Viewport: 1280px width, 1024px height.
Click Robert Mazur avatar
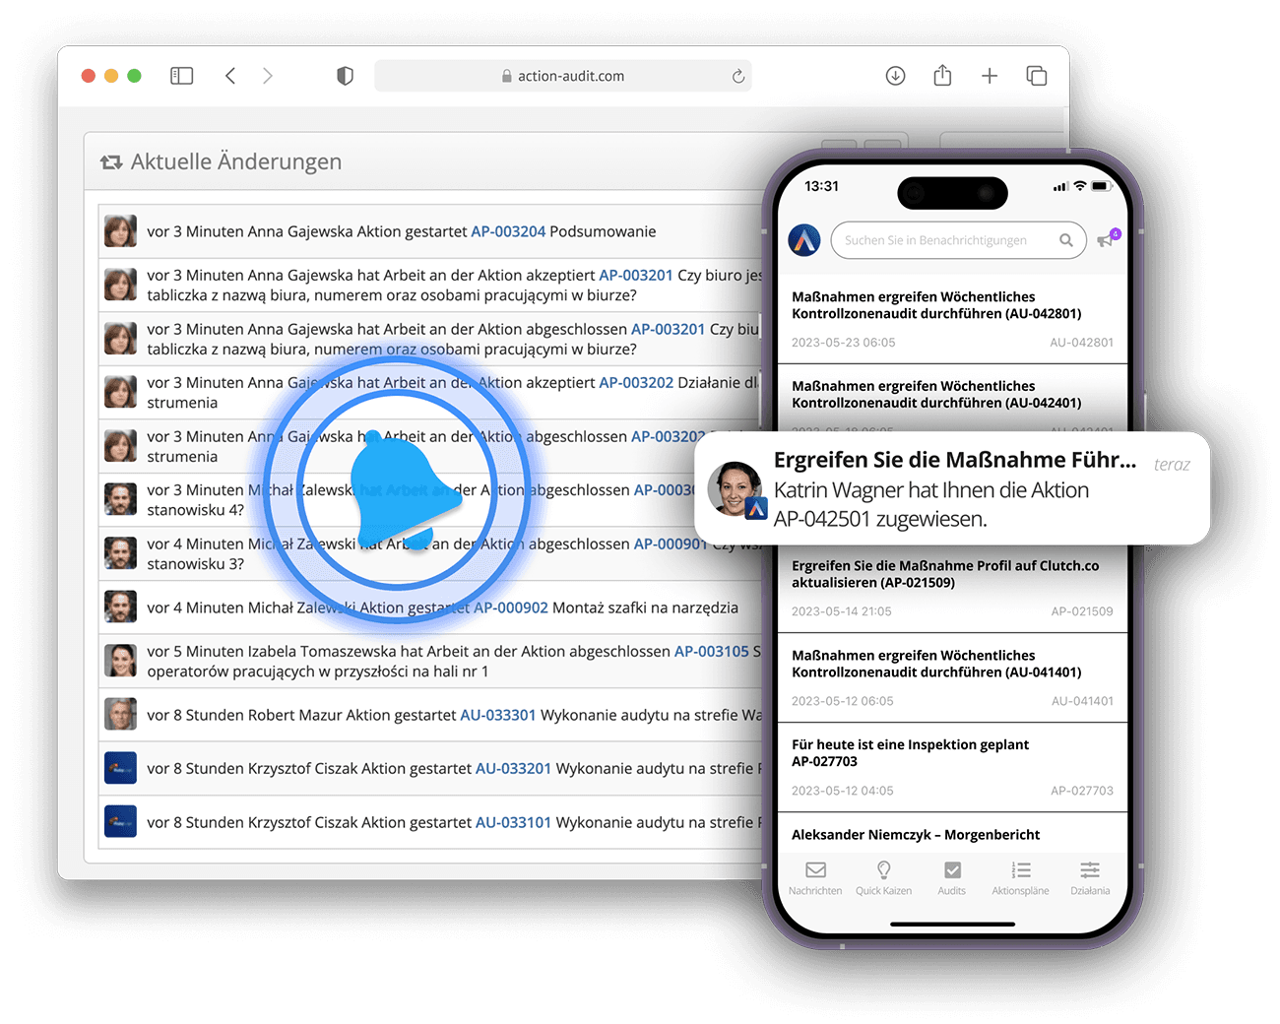point(120,714)
